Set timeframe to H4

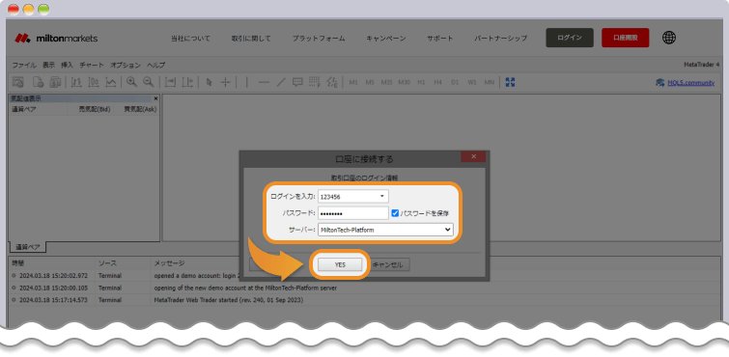(x=437, y=82)
